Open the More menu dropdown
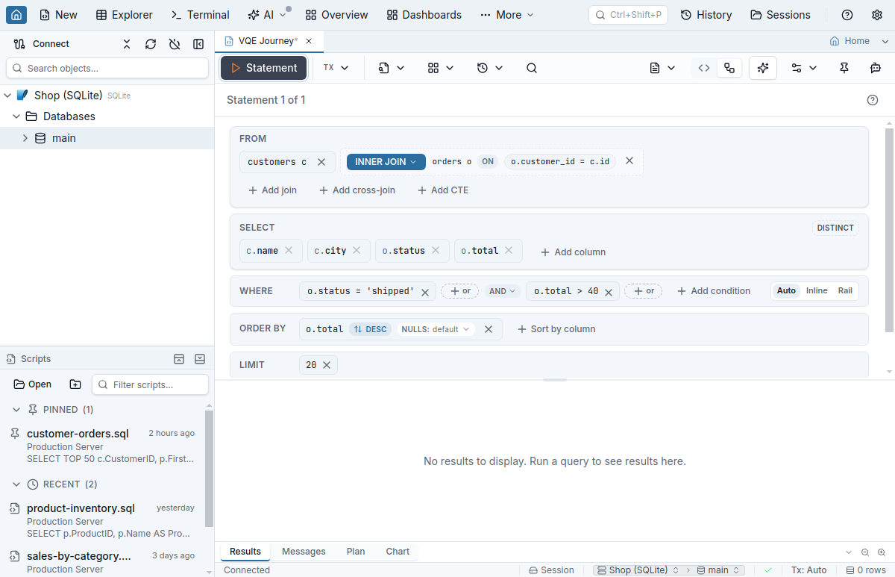This screenshot has height=577, width=895. 507,15
